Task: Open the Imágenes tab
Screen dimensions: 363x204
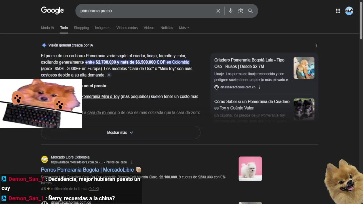Action: [x=102, y=28]
